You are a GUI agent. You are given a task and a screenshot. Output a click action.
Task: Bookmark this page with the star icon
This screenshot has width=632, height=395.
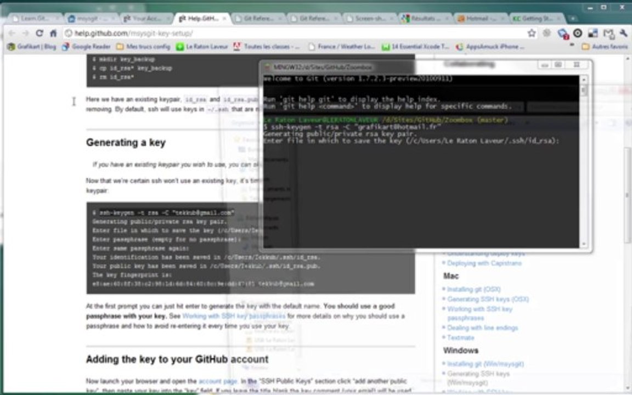[532, 33]
